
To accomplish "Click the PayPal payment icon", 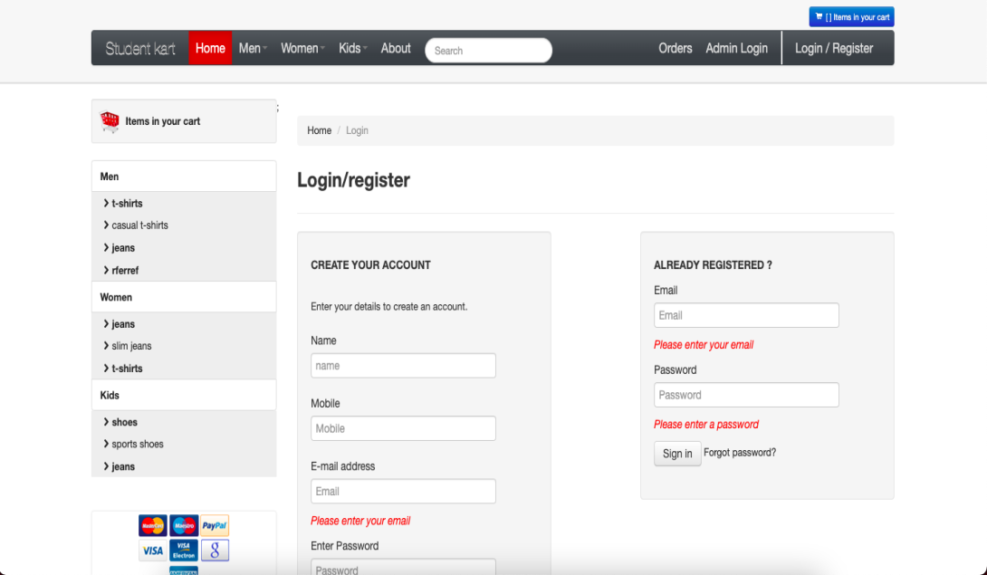I will 215,525.
